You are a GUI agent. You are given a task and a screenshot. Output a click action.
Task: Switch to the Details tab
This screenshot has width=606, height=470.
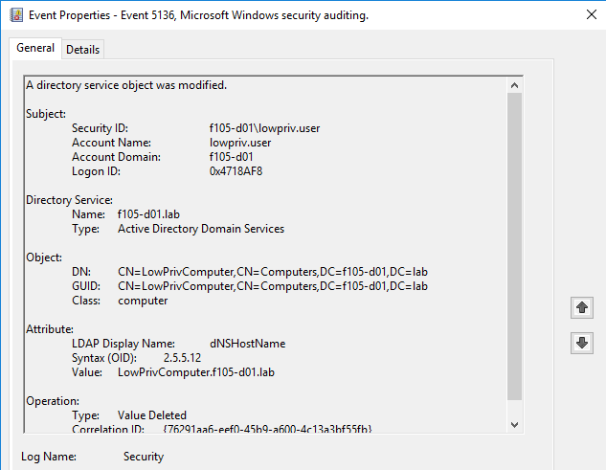tap(82, 50)
